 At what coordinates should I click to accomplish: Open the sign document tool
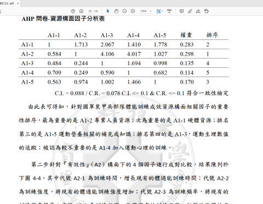tap(198, 11)
